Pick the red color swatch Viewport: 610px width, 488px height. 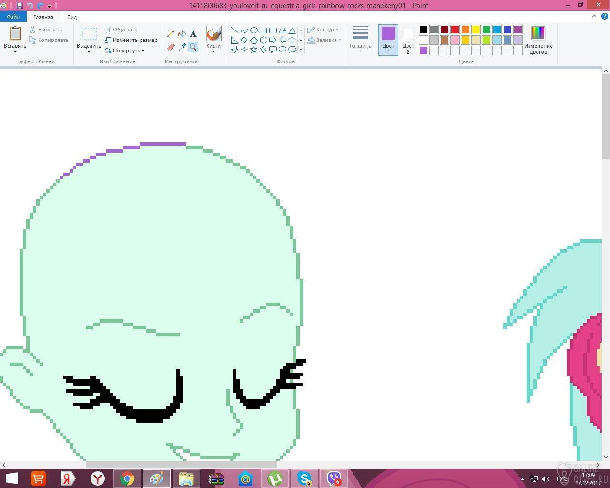pyautogui.click(x=455, y=30)
